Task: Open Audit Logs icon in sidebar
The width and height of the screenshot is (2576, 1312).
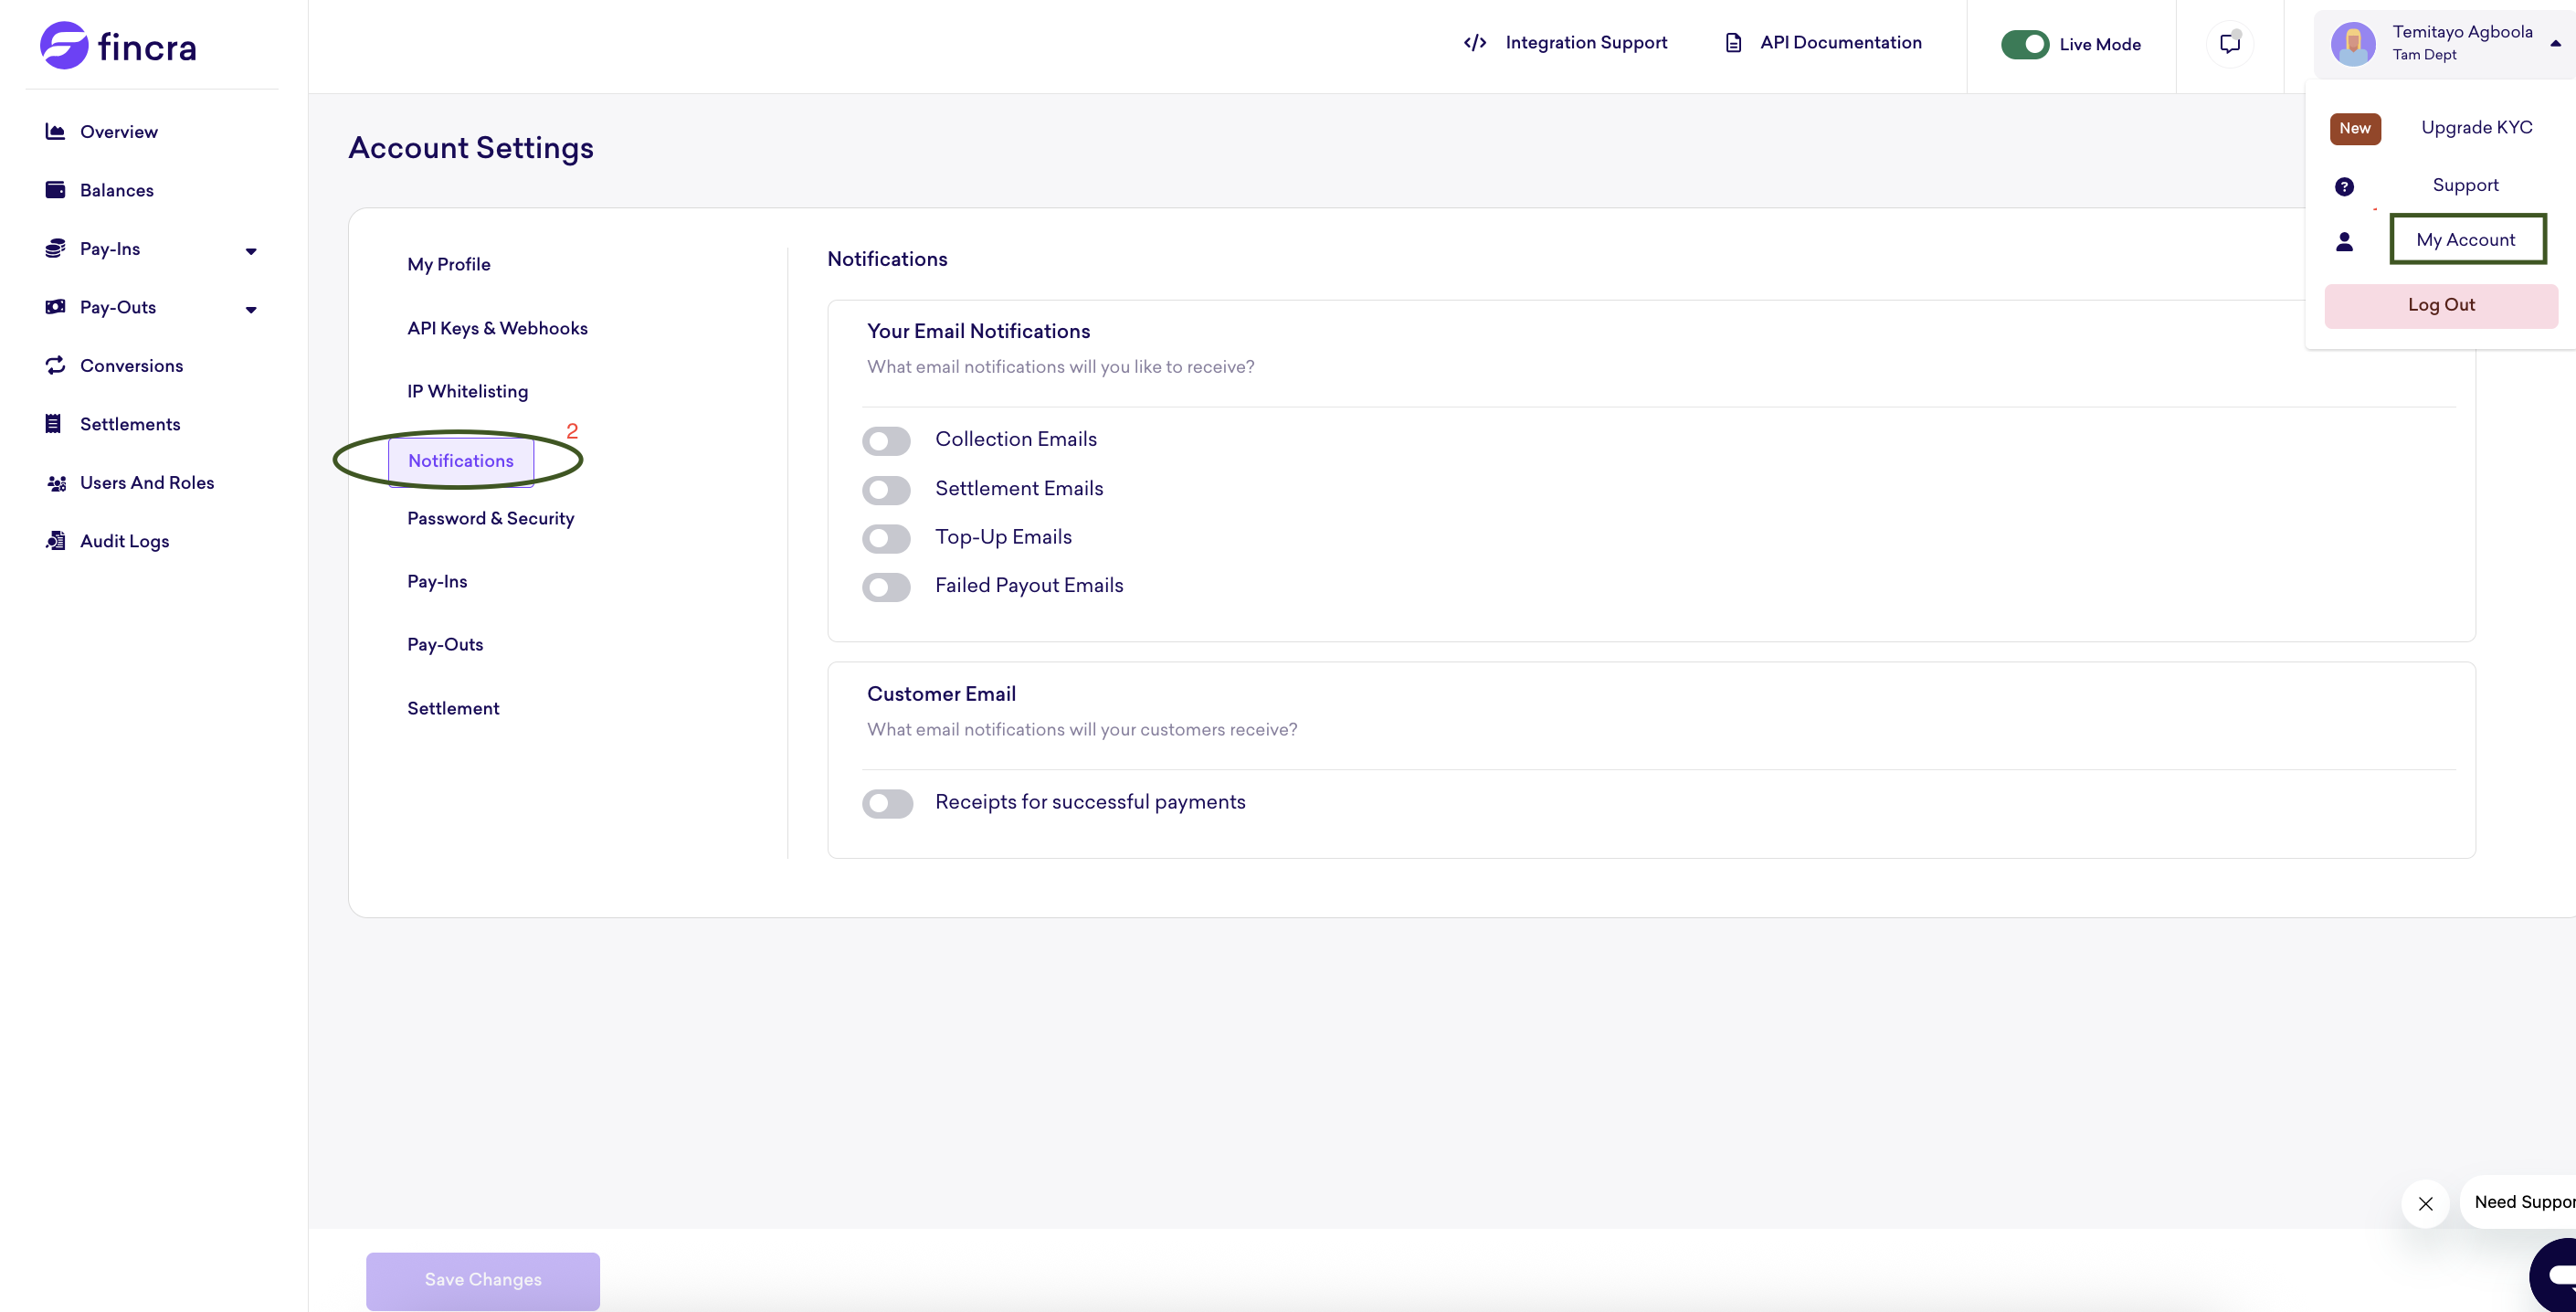Action: pyautogui.click(x=56, y=541)
